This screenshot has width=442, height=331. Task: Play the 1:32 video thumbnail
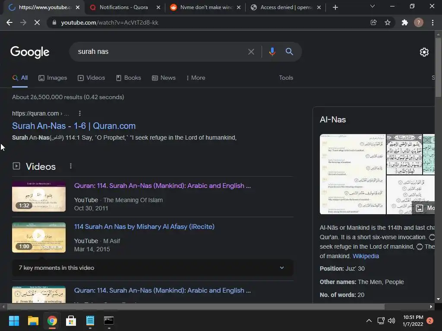click(39, 197)
